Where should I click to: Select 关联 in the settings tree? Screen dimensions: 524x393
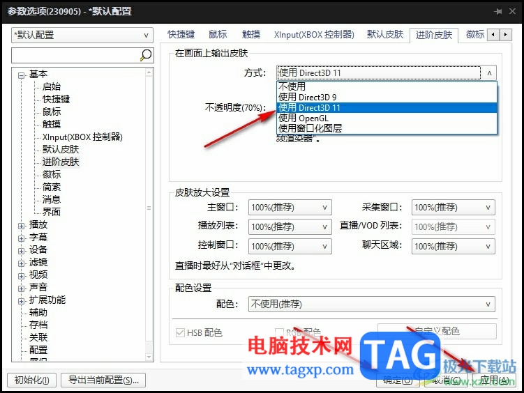pos(38,337)
